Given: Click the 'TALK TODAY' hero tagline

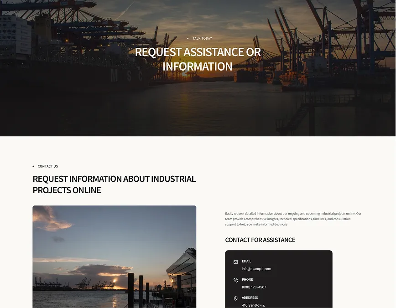Looking at the screenshot, I should 202,38.
